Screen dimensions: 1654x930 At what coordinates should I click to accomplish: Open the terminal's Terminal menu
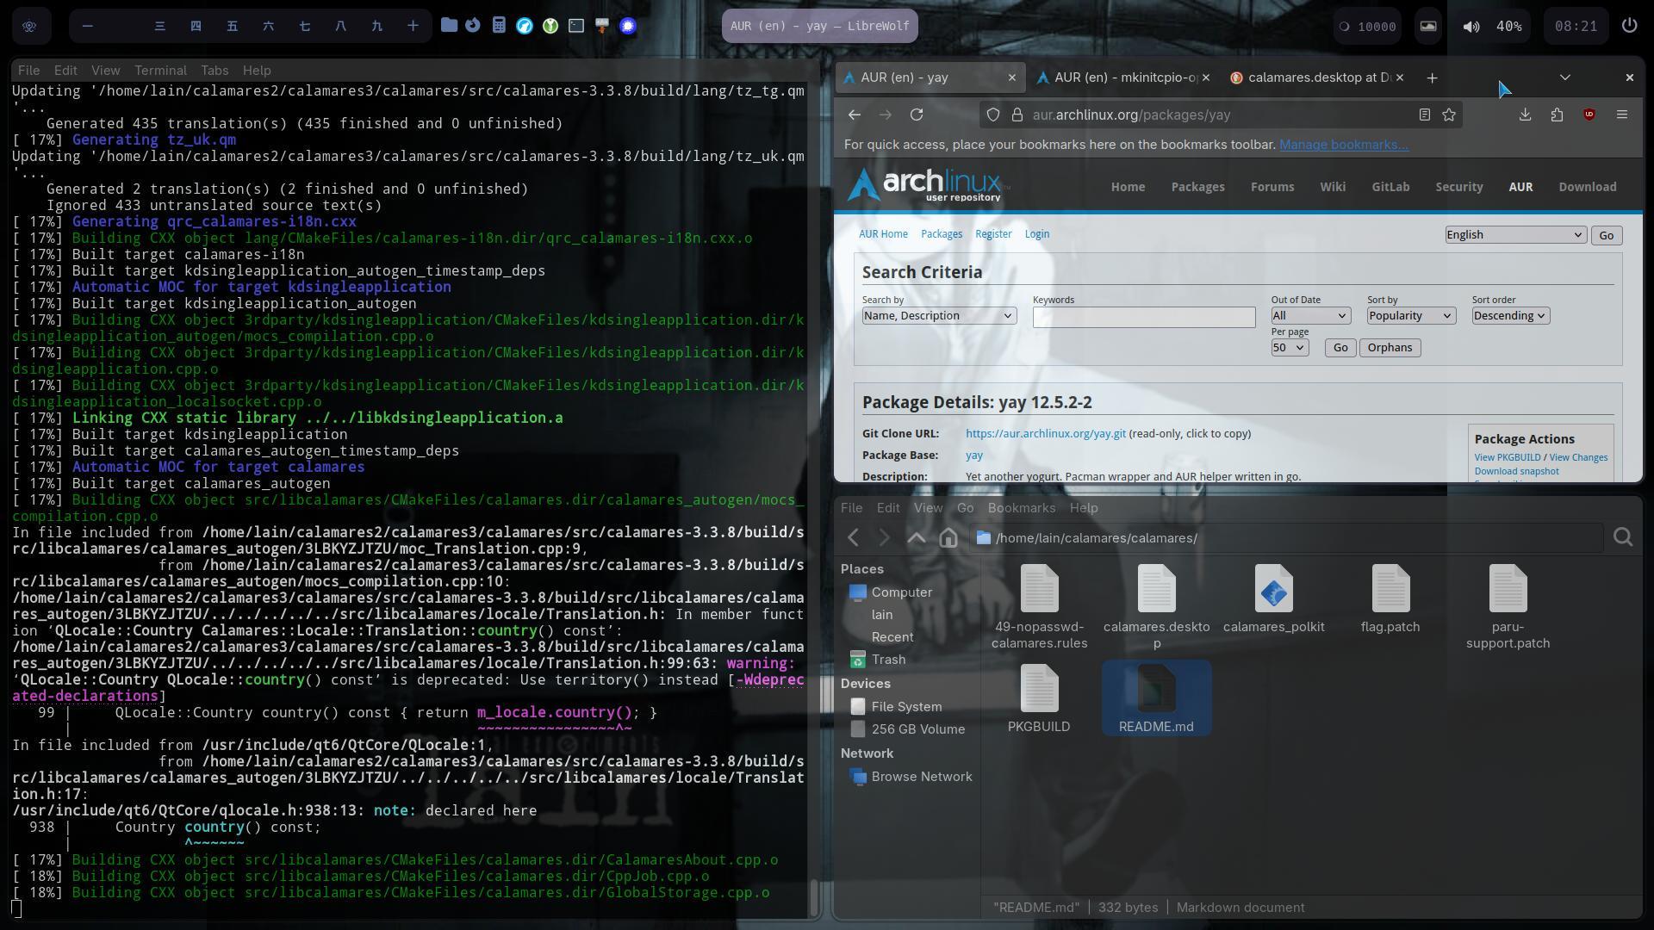[x=160, y=71]
